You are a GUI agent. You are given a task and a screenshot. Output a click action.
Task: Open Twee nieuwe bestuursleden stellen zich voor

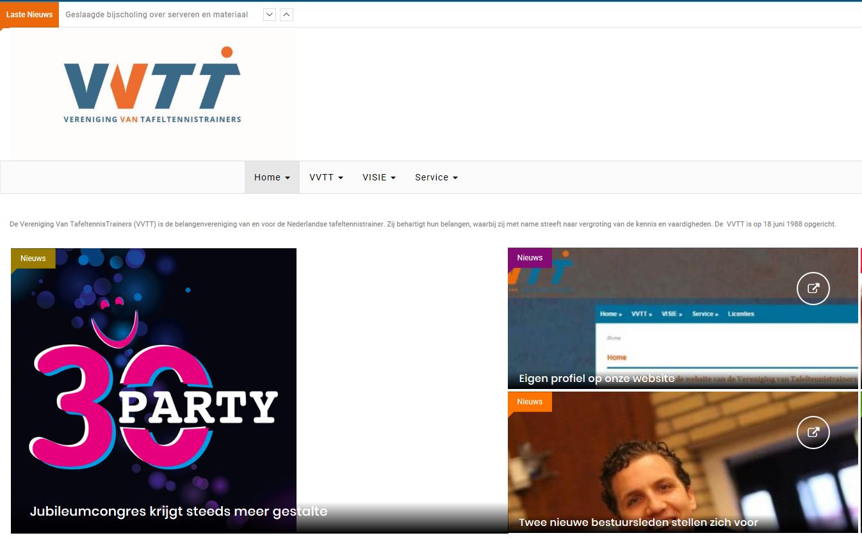point(638,522)
